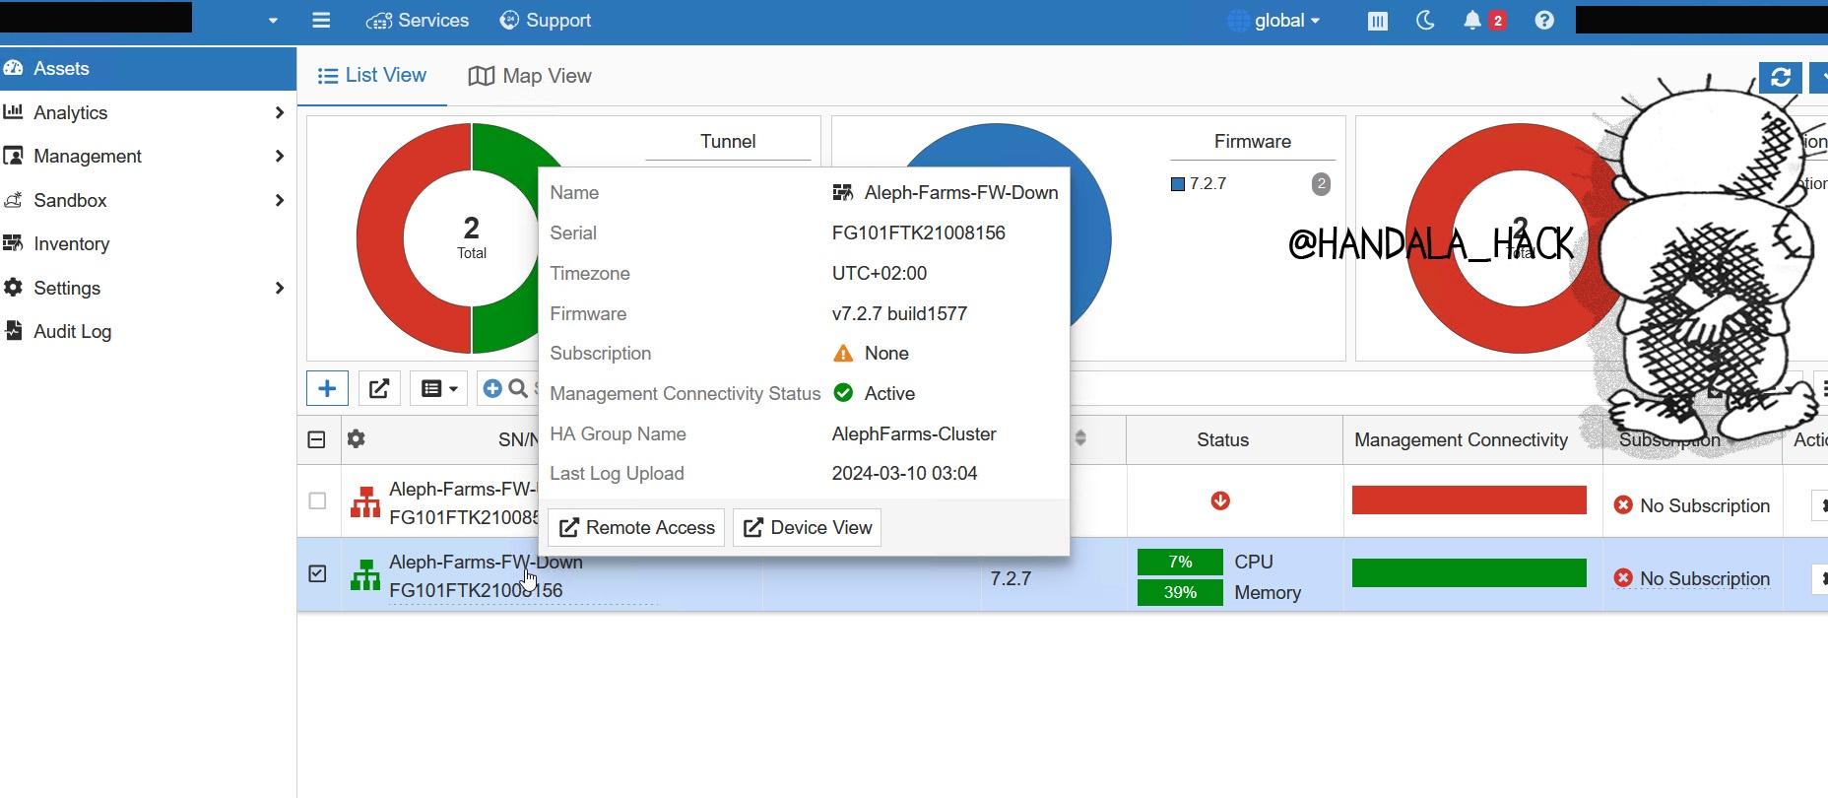
Task: Open the dashboard columns icon in top bar
Action: tap(1377, 21)
